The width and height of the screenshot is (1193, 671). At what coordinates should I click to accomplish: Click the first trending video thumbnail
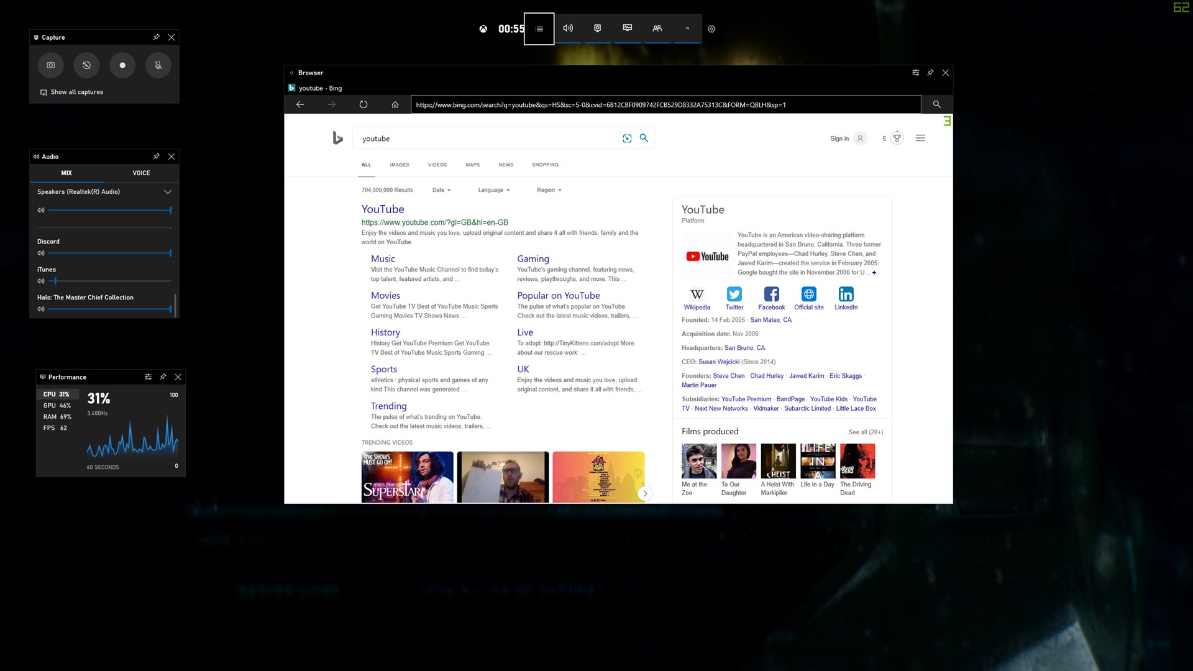407,477
